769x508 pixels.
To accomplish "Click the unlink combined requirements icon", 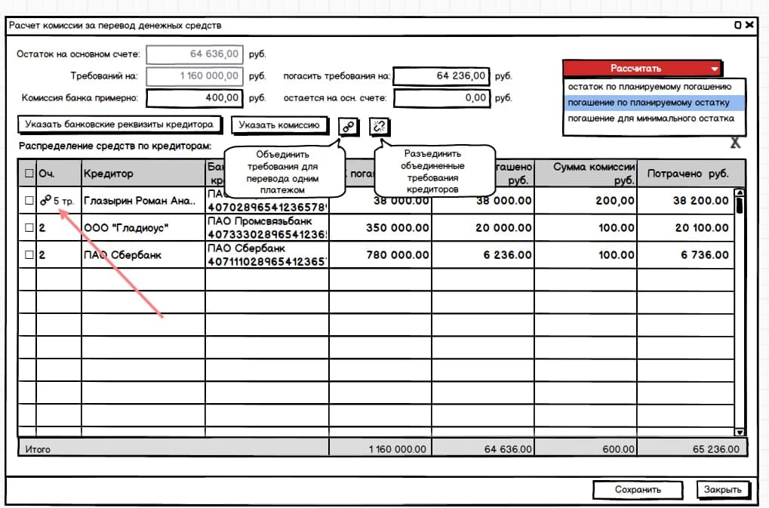I will pyautogui.click(x=380, y=127).
